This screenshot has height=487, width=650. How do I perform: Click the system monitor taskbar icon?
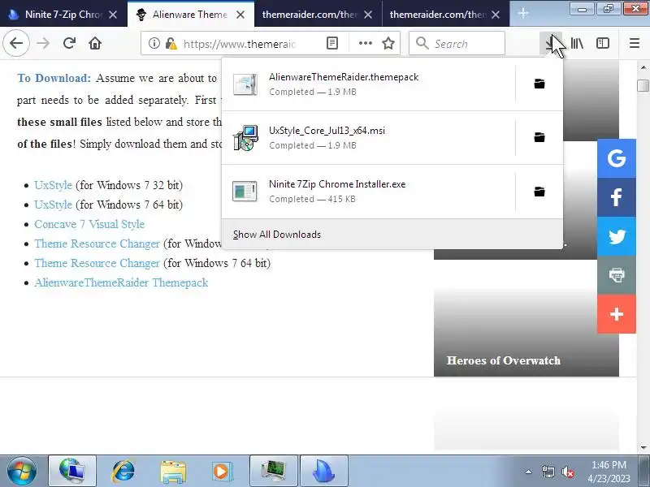coord(274,471)
